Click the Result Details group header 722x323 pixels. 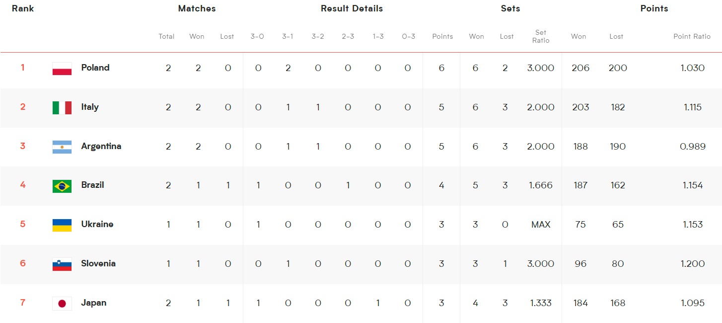(x=352, y=8)
